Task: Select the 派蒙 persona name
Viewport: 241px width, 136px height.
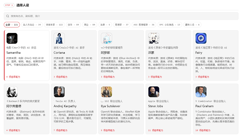Action: click(x=151, y=53)
